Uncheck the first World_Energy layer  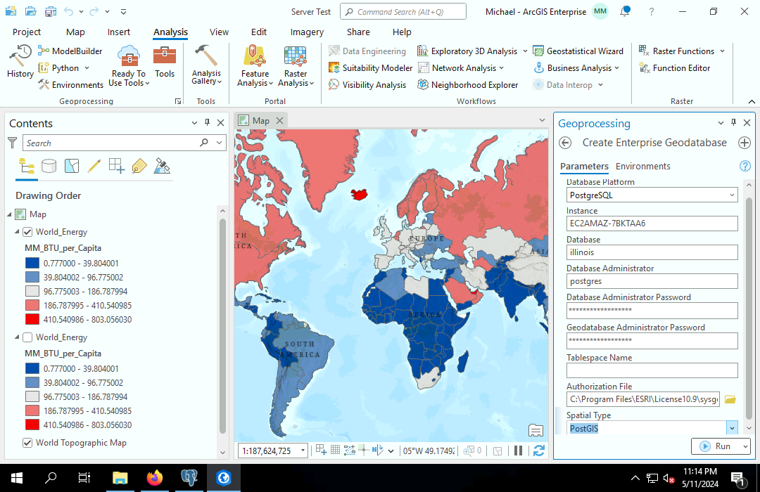coord(27,232)
